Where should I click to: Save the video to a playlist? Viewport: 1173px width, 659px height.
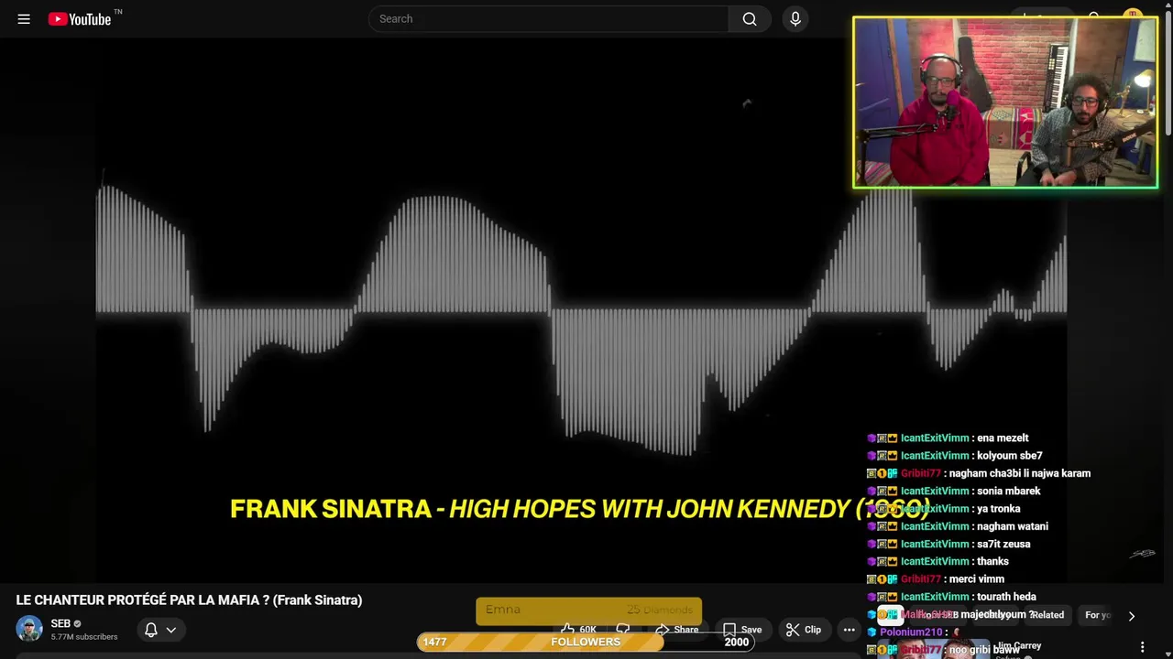(x=742, y=630)
